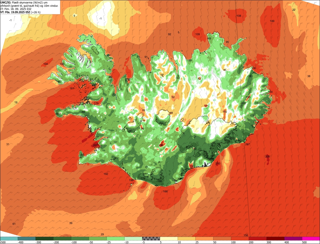Click the flux value 19 off the west coast
Screen dimensions: 320x244
pyautogui.click(x=16, y=103)
